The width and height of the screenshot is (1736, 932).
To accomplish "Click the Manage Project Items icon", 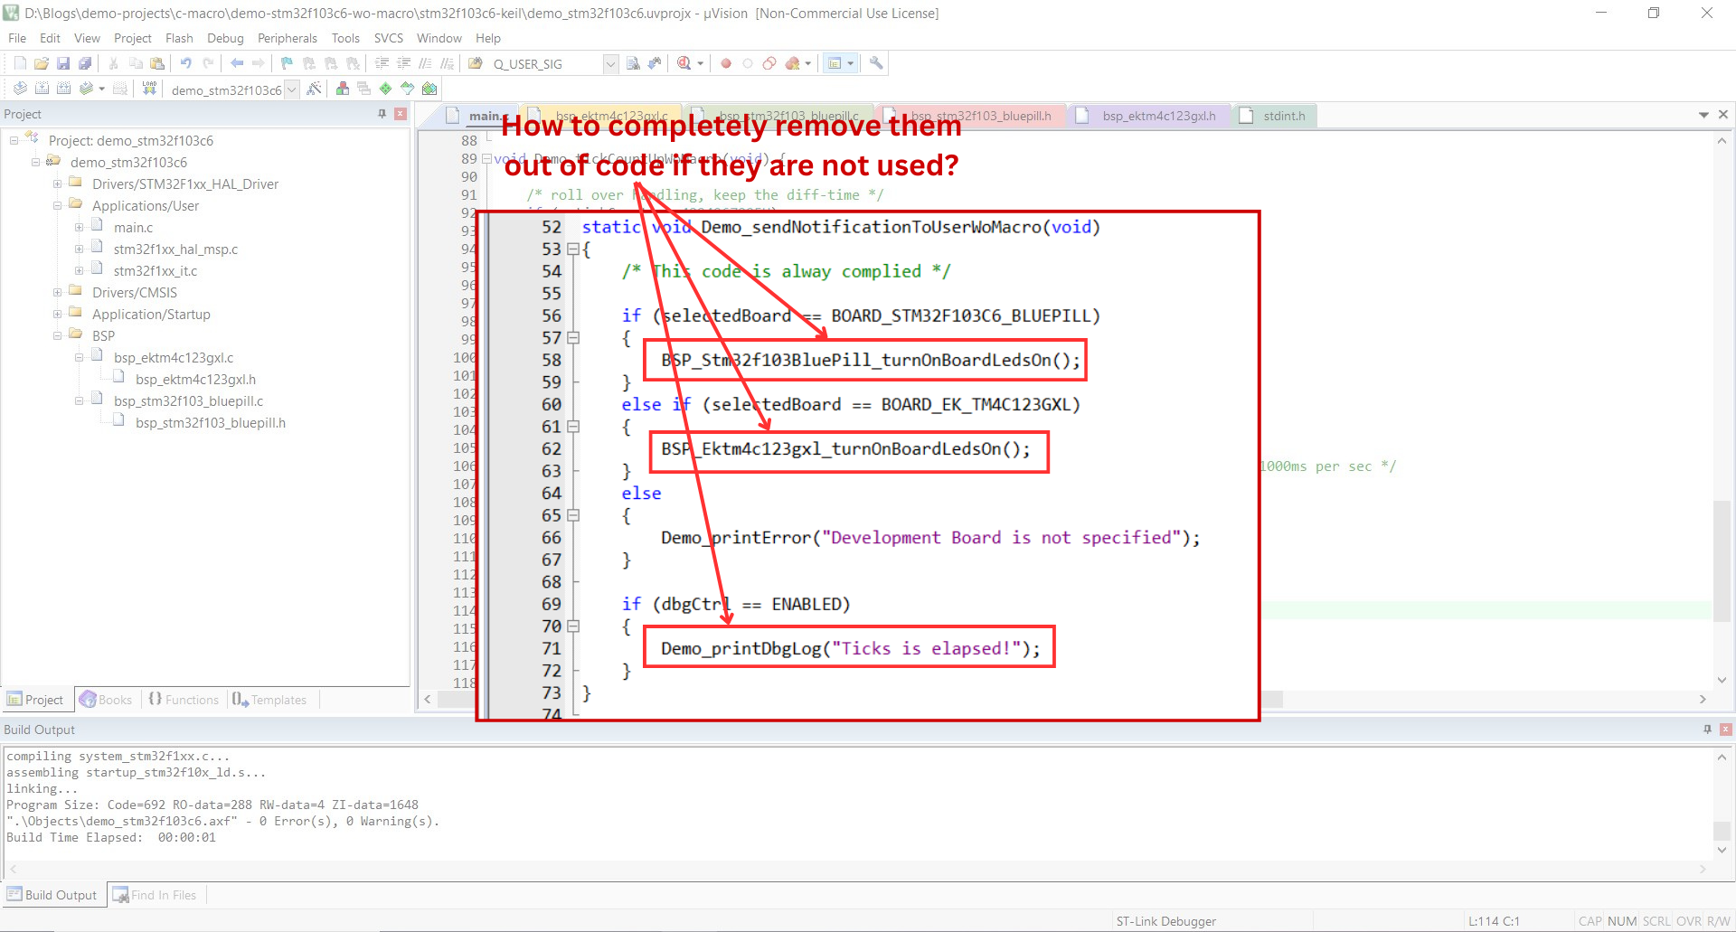I will pos(343,89).
